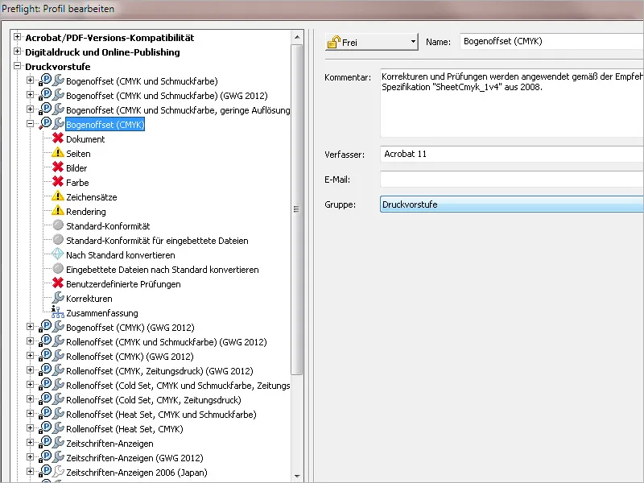The image size is (644, 483).
Task: Open the Gruppe dropdown showing Druckvorstufe
Action: 523,205
